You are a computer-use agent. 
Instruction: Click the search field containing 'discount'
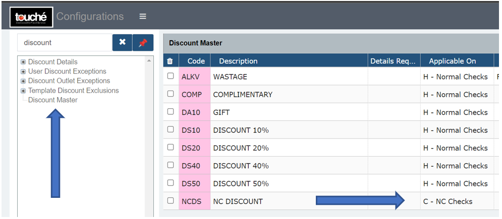point(64,43)
